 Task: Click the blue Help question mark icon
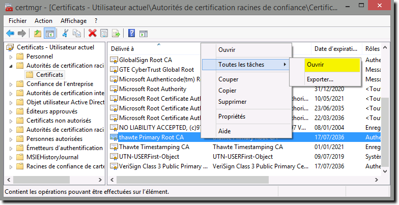[x=131, y=34]
